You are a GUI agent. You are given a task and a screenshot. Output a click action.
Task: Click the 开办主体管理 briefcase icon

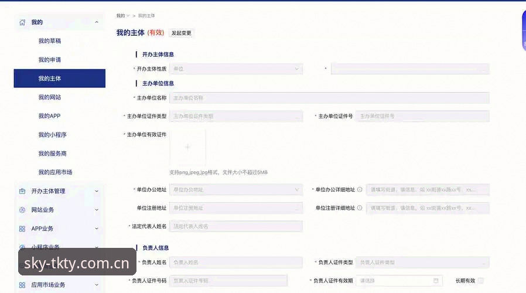[22, 191]
